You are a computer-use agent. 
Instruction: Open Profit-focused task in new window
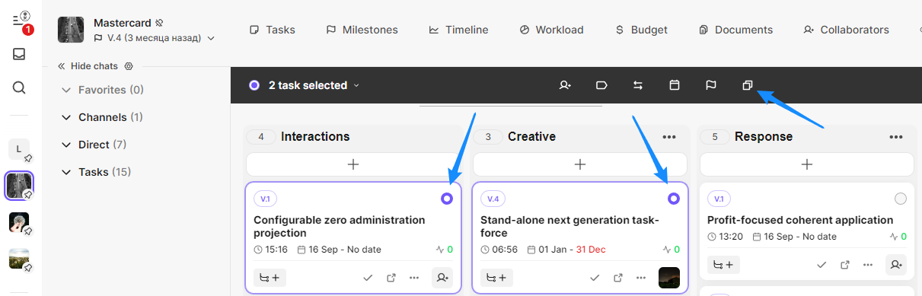[x=845, y=265]
